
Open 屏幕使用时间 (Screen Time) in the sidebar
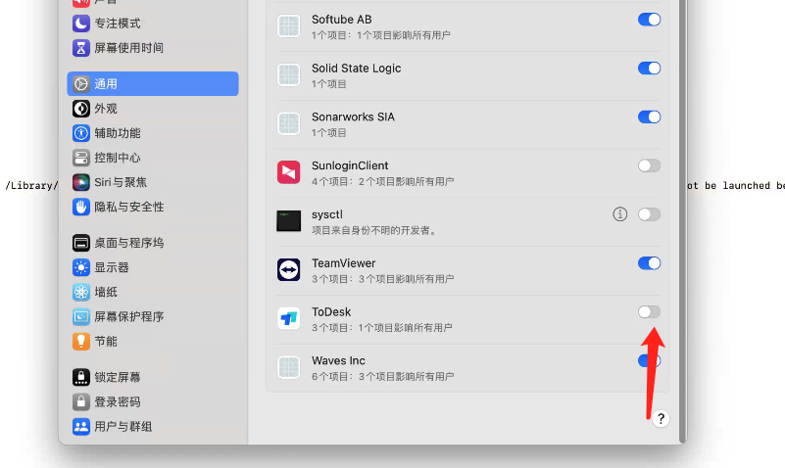point(153,48)
